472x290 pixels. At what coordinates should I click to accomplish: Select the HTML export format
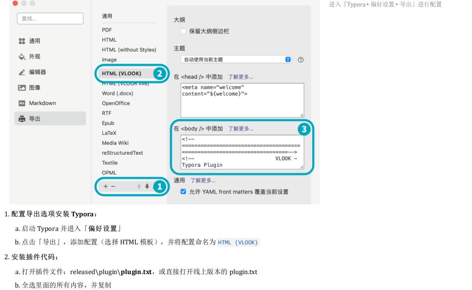pos(109,40)
